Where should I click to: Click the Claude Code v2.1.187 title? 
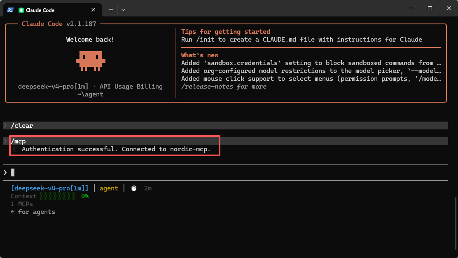click(x=59, y=23)
